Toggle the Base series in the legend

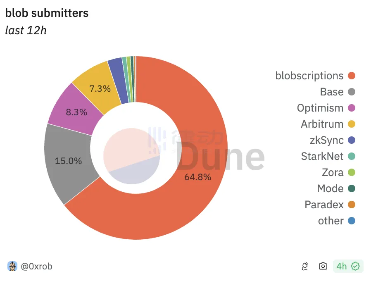point(332,92)
